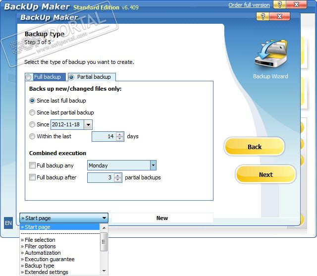Viewport: 317px width, 276px height.
Task: Decrease partial backups count with down arrow
Action: (118, 180)
